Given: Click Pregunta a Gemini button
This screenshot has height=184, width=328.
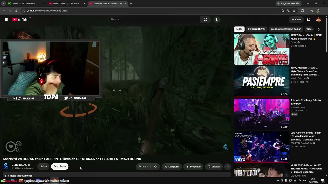Looking at the screenshot, I should pyautogui.click(x=288, y=4).
